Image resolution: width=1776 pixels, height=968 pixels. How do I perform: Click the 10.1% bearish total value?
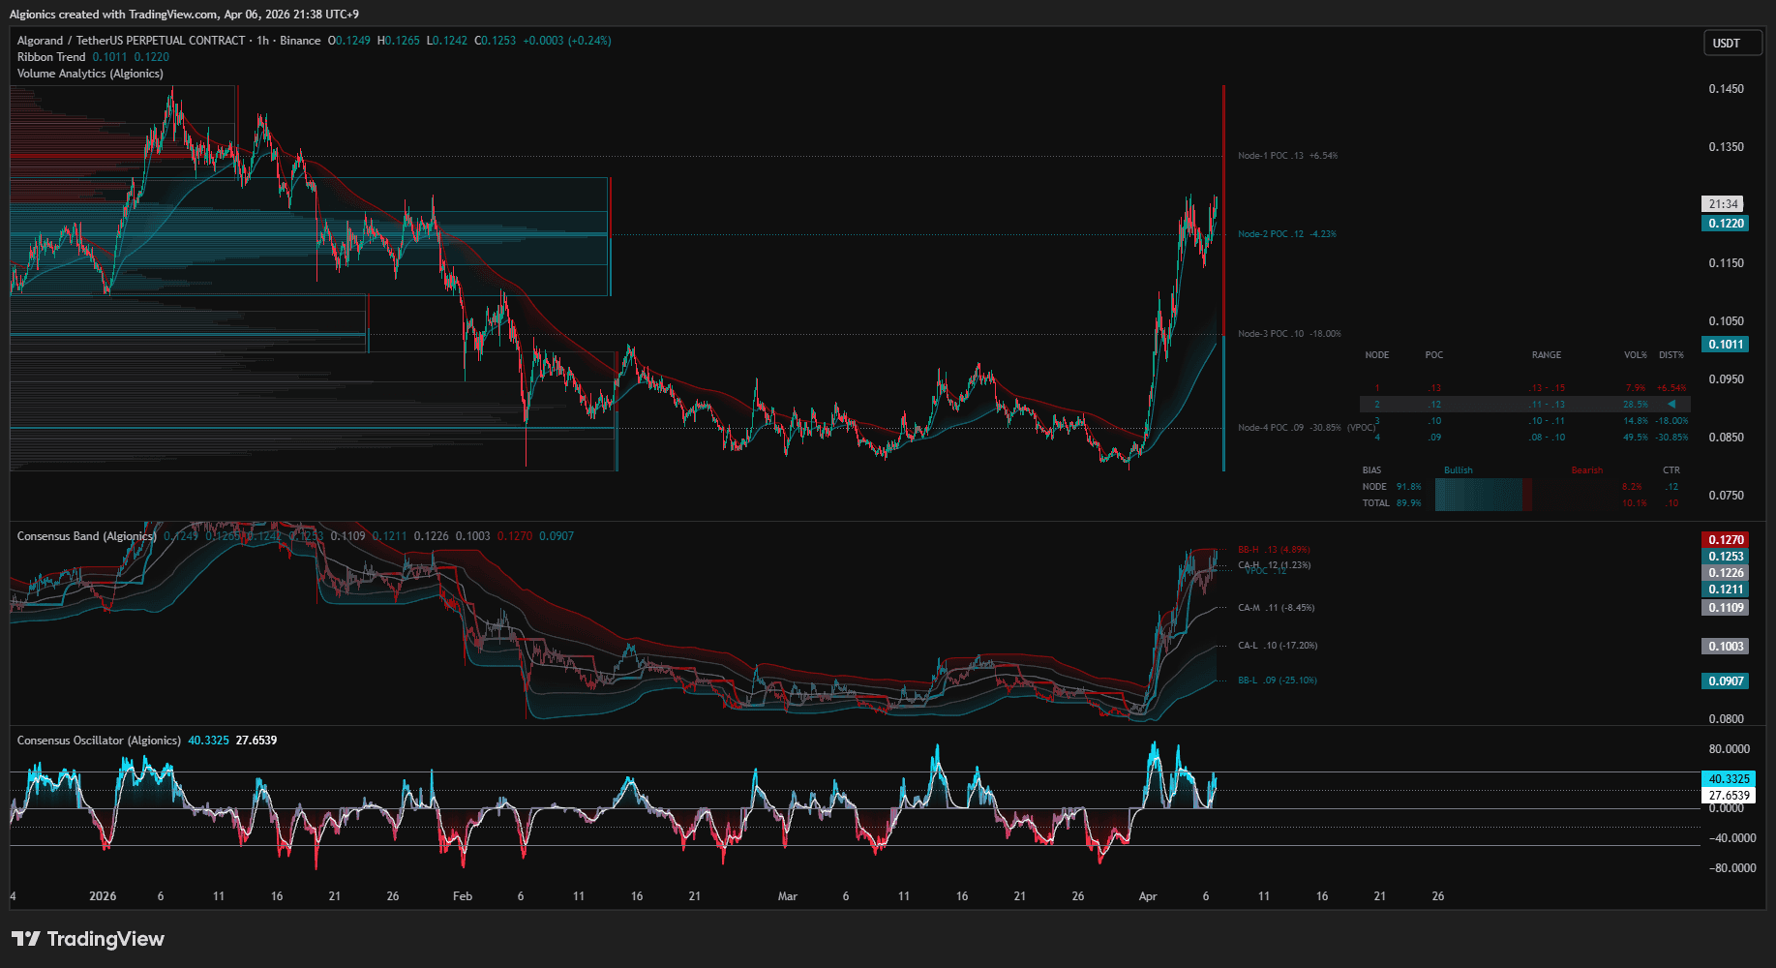coord(1634,503)
